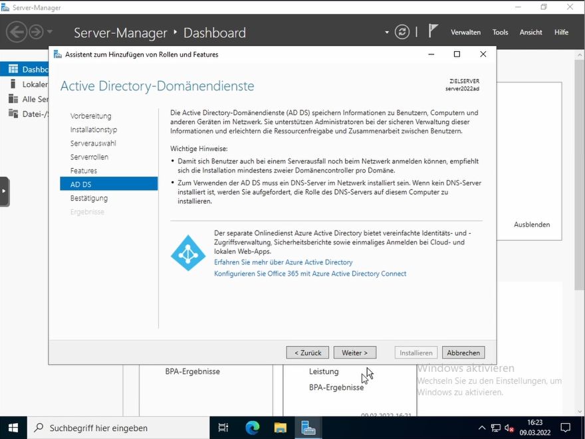Click the Datei-/Speicherdienste sidebar icon
Viewport: 585px width, 439px height.
point(13,114)
